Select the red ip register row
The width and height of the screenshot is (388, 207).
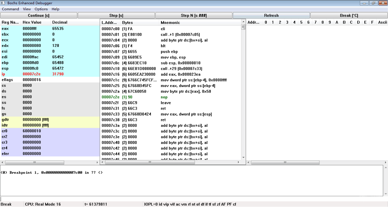point(50,74)
